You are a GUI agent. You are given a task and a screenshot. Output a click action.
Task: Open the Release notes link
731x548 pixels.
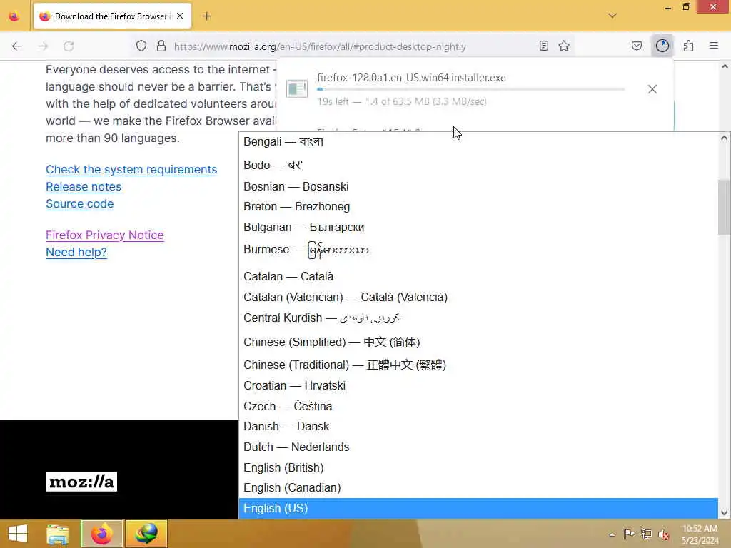(84, 187)
